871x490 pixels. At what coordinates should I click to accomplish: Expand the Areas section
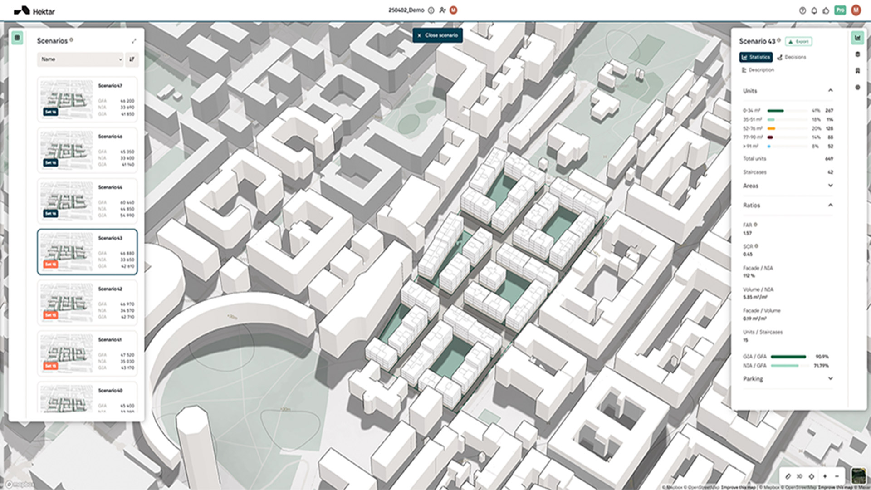[x=830, y=186]
